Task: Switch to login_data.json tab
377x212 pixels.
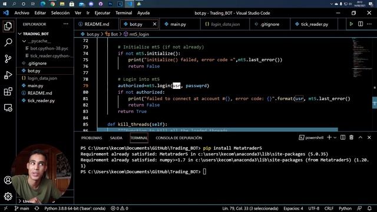Action: (225, 24)
